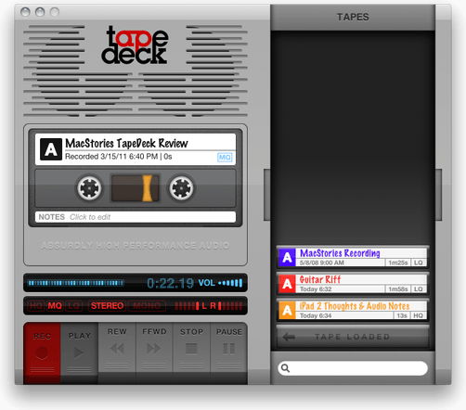The width and height of the screenshot is (466, 410).
Task: Select LQ recording quality
Action: pyautogui.click(x=73, y=306)
